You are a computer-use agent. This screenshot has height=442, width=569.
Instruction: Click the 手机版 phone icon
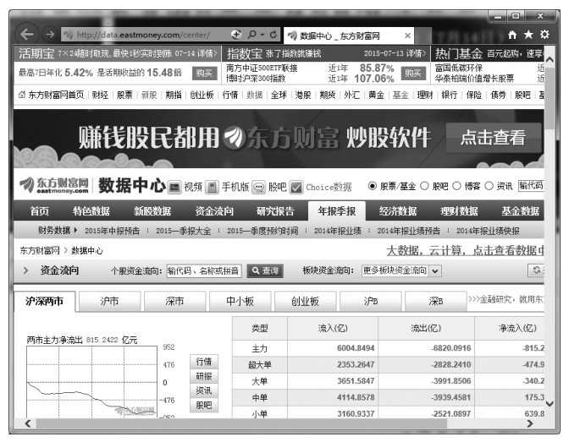point(212,188)
